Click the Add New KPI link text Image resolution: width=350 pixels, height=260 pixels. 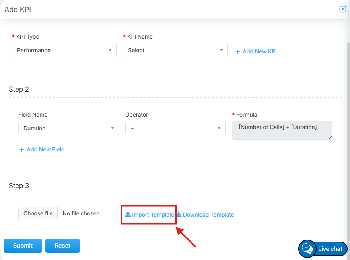click(x=260, y=51)
